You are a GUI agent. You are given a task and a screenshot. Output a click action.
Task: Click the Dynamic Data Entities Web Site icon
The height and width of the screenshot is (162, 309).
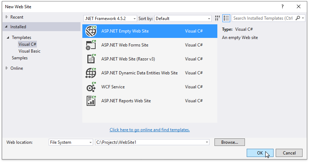91,73
